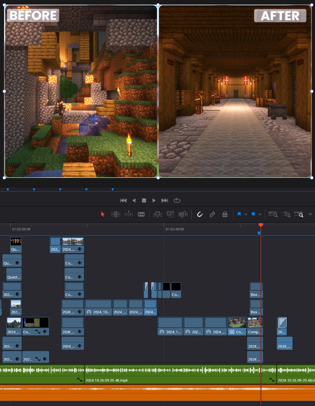Click the bottom-center transform handle of the viewer

158,177
